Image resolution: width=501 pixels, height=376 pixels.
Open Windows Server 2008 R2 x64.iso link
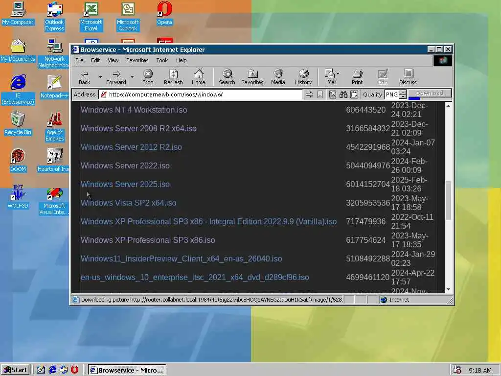[138, 128]
